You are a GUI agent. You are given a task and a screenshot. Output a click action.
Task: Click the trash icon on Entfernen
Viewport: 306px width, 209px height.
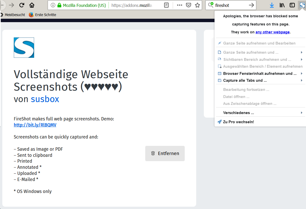pyautogui.click(x=153, y=153)
